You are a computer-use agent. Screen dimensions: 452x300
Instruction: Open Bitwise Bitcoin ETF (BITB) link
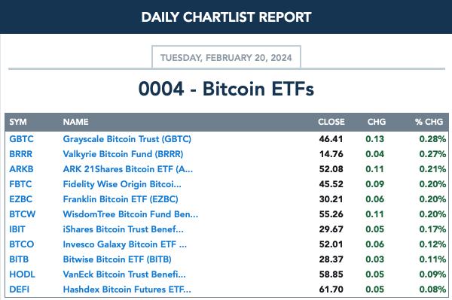tap(117, 259)
